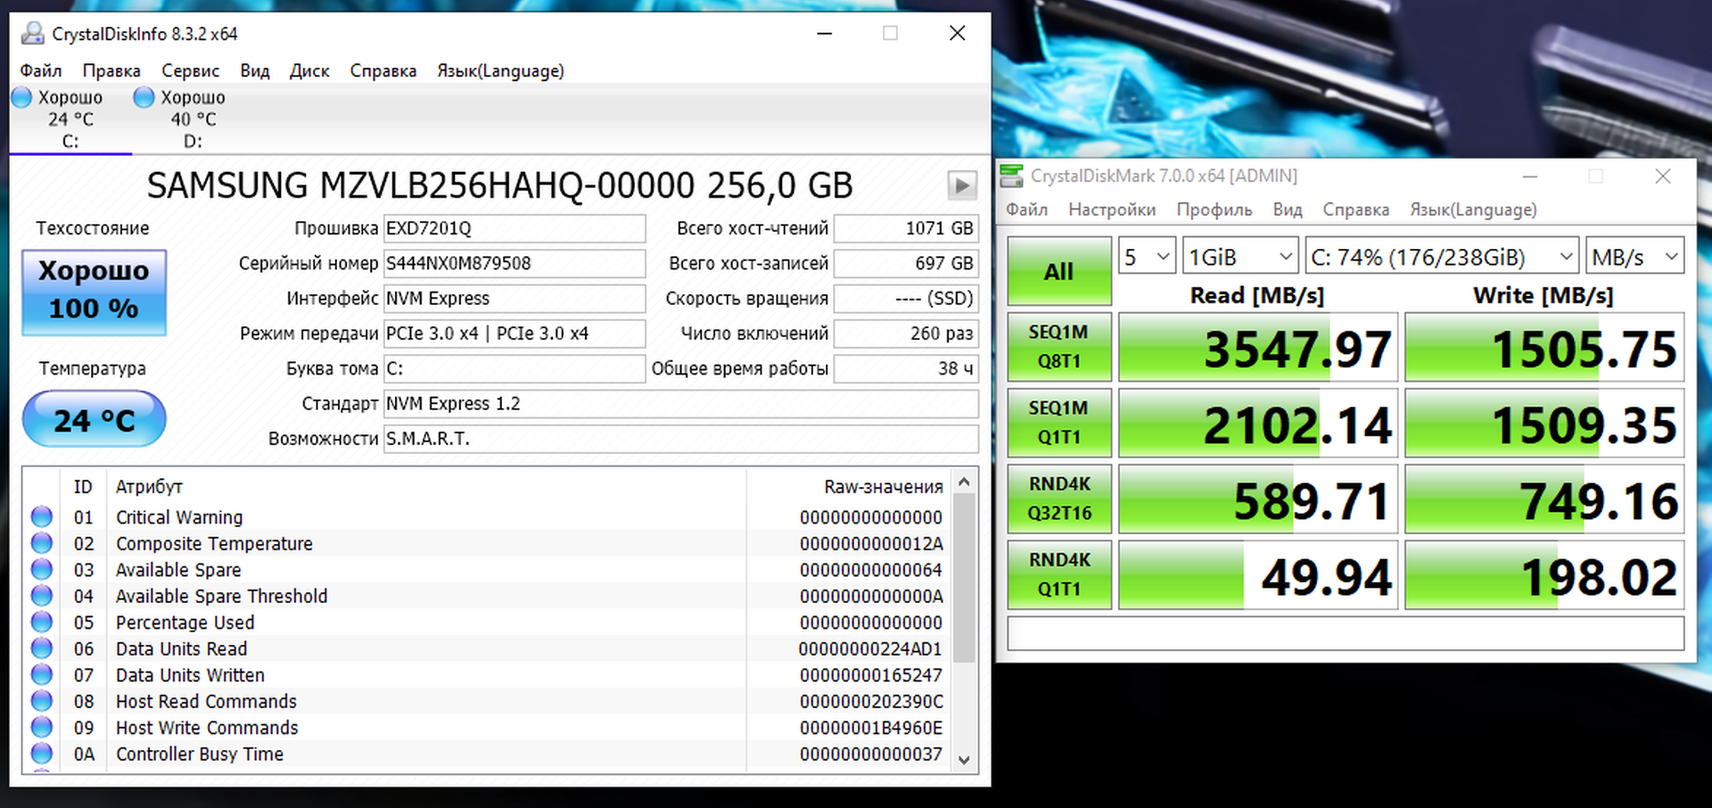The height and width of the screenshot is (808, 1712).
Task: Click the power-on count value 260 раз
Action: pos(906,334)
